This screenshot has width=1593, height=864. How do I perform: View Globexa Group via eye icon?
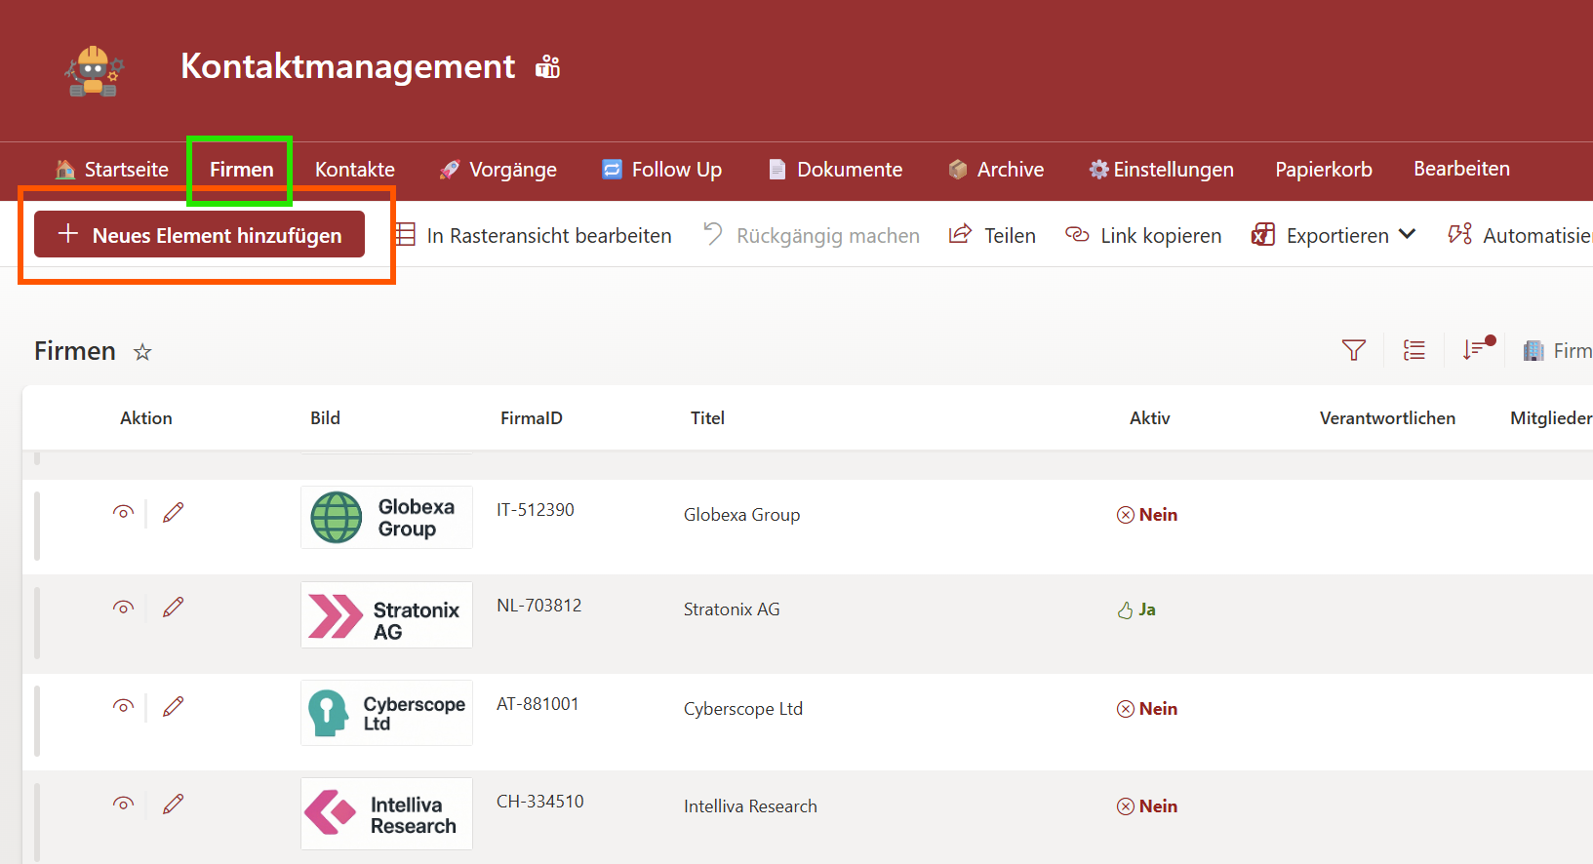pyautogui.click(x=123, y=512)
